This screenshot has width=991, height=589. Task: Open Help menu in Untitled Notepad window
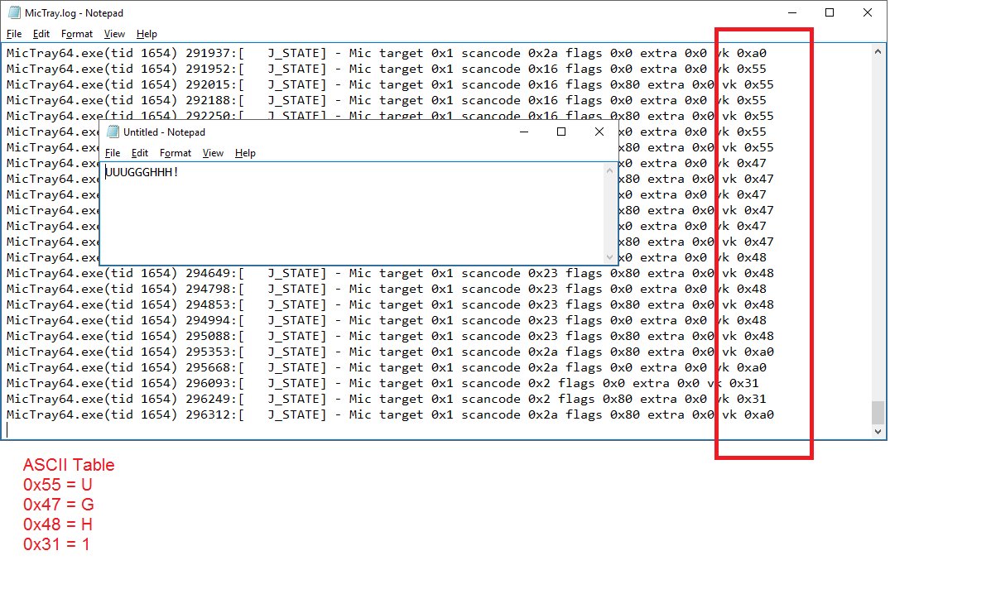245,153
